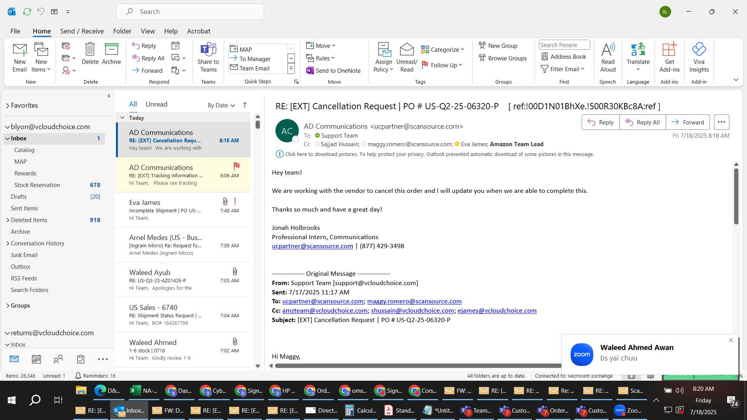Switch to Send / Receive tab
This screenshot has height=420, width=747.
(x=82, y=31)
